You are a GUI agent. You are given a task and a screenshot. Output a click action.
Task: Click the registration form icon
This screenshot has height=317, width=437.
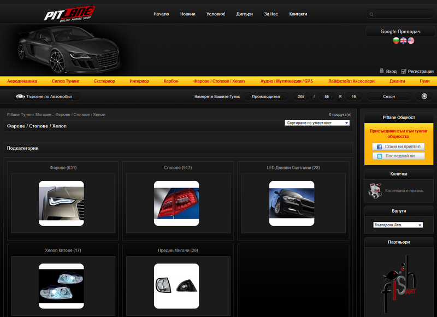coord(404,72)
